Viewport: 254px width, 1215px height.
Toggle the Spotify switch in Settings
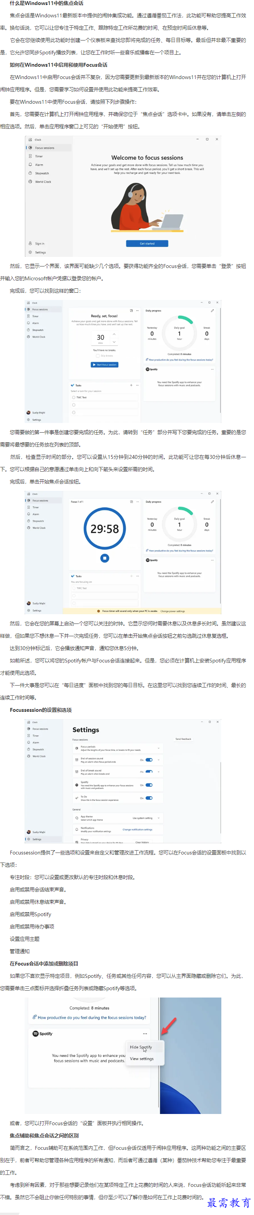[x=149, y=785]
